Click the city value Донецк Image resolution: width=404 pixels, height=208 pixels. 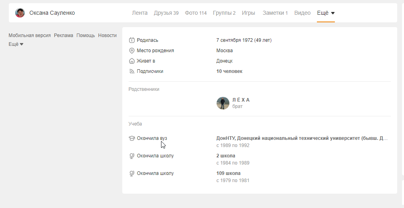[x=225, y=61]
